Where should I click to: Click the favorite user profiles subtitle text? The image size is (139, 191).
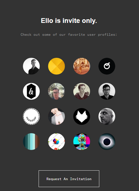coord(69,35)
